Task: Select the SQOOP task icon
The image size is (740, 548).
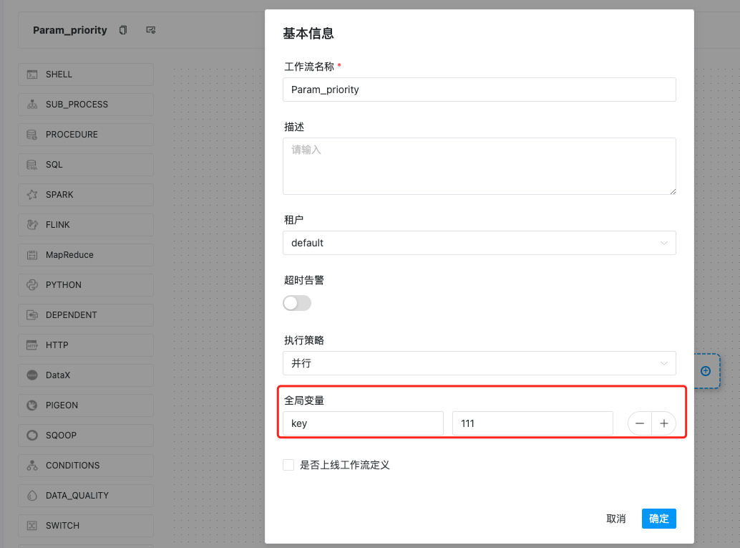Action: point(32,436)
